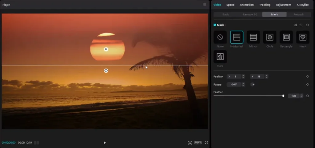Open the preview zoom-to-fit icon

190,142
